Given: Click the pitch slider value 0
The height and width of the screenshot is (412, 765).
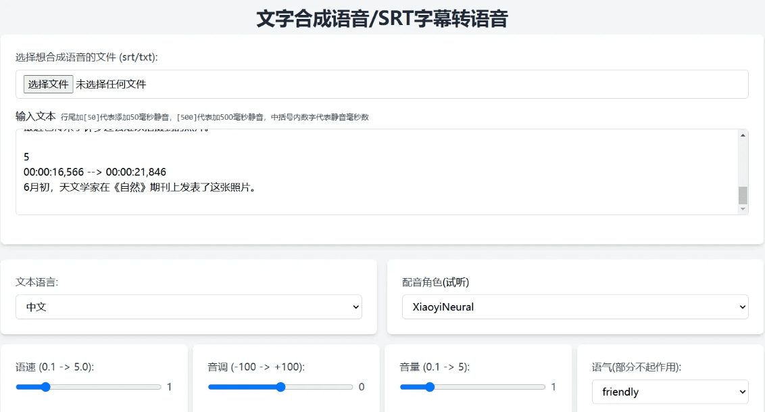Looking at the screenshot, I should click(x=362, y=387).
